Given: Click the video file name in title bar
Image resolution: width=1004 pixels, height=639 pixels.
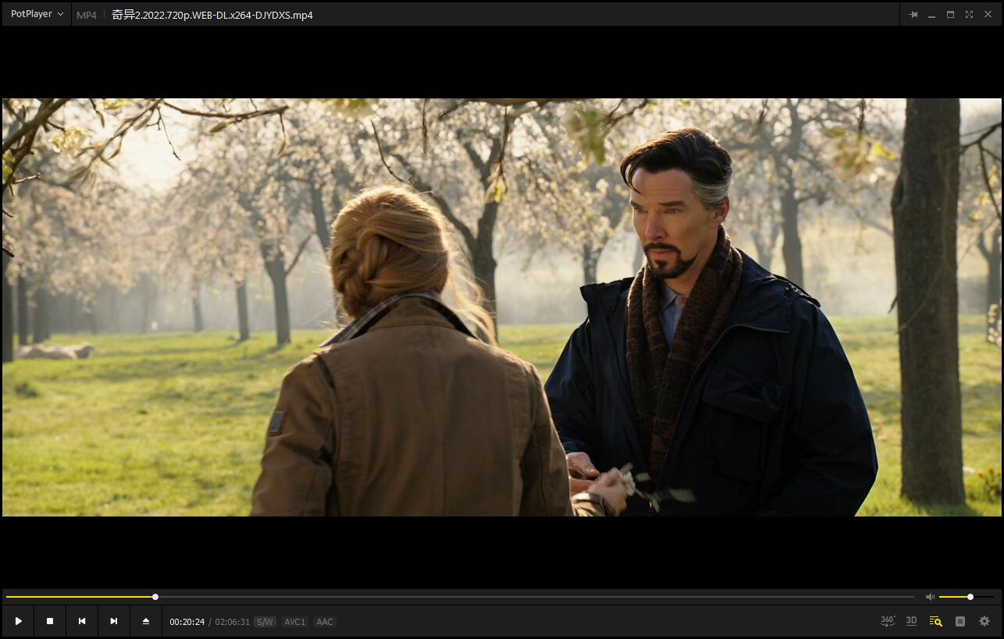Looking at the screenshot, I should [x=212, y=15].
